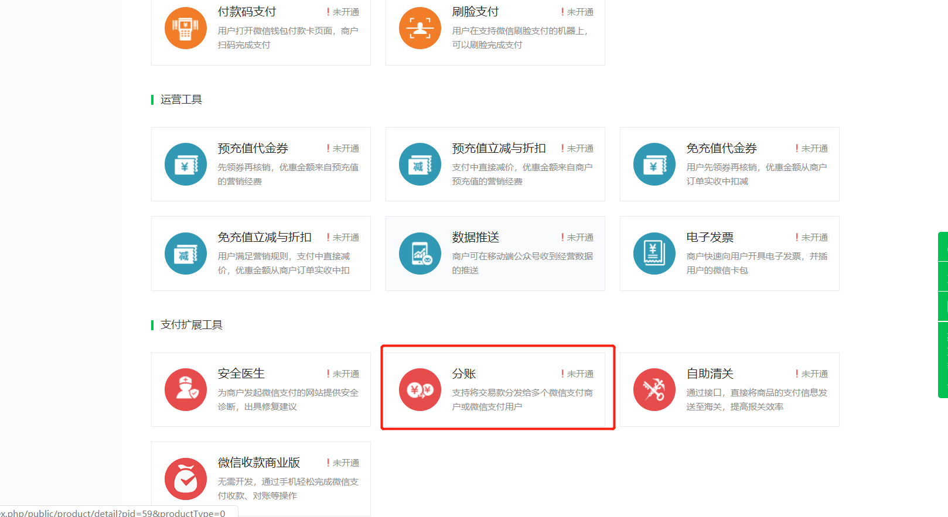Click the 刷脸支付 face scan icon

420,28
